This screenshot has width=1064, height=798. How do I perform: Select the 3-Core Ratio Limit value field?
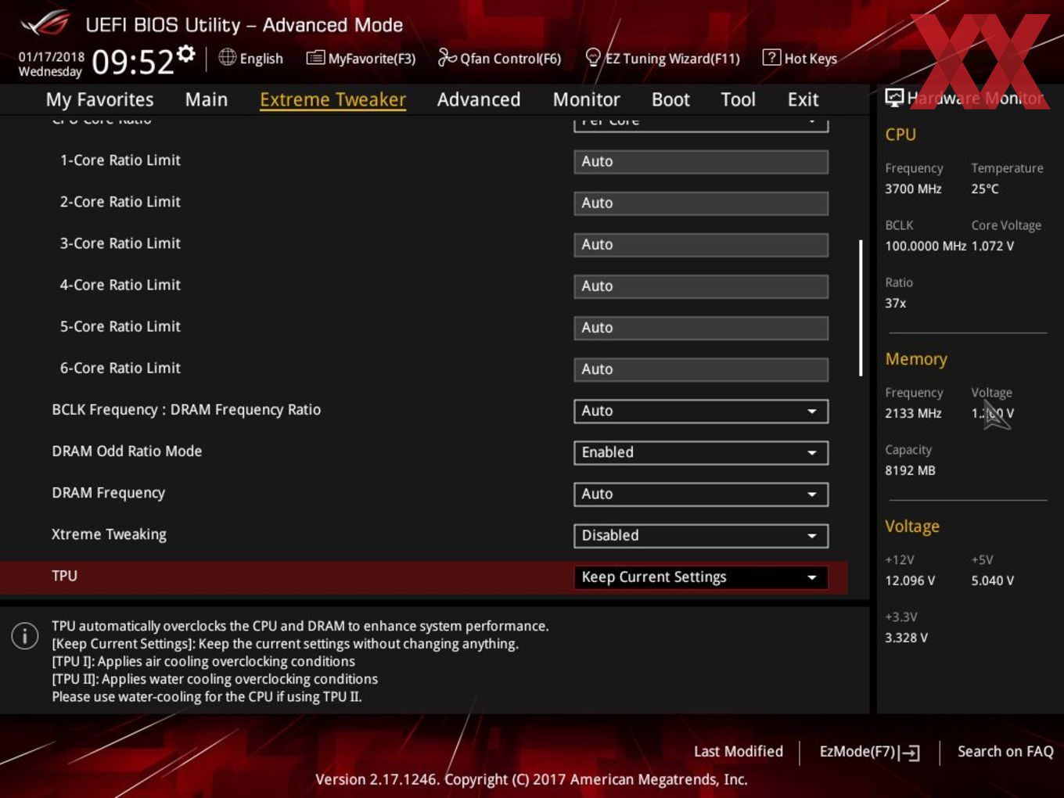point(701,244)
